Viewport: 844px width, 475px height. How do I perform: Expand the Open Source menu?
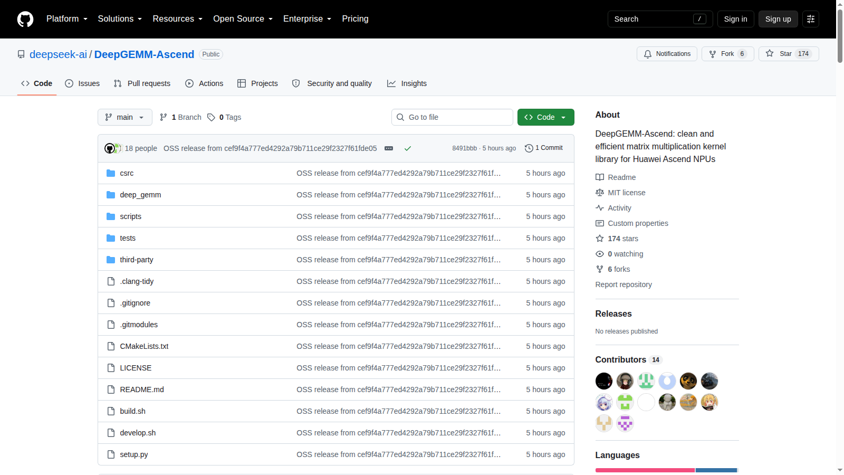(243, 19)
